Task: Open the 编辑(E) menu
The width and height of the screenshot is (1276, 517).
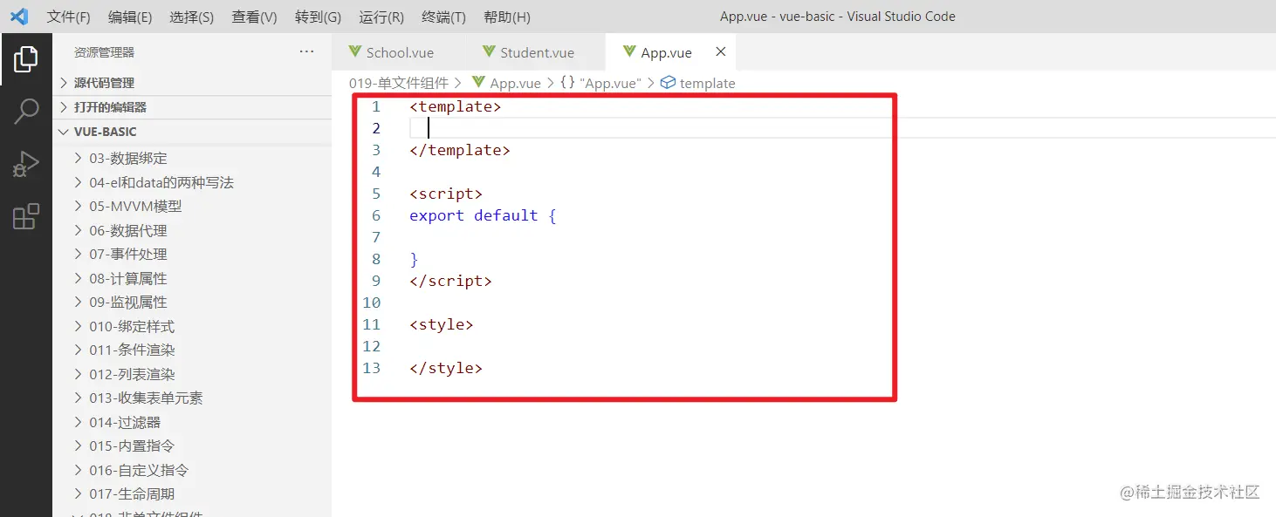Action: (x=130, y=17)
